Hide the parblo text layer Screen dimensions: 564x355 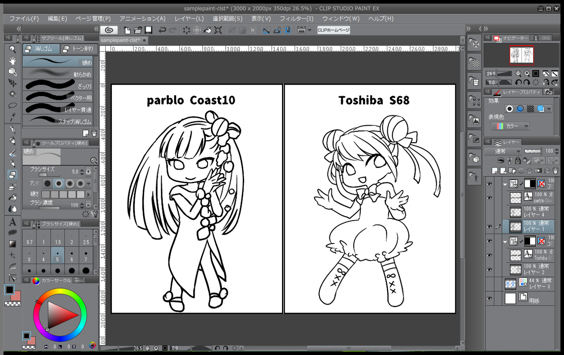click(489, 198)
